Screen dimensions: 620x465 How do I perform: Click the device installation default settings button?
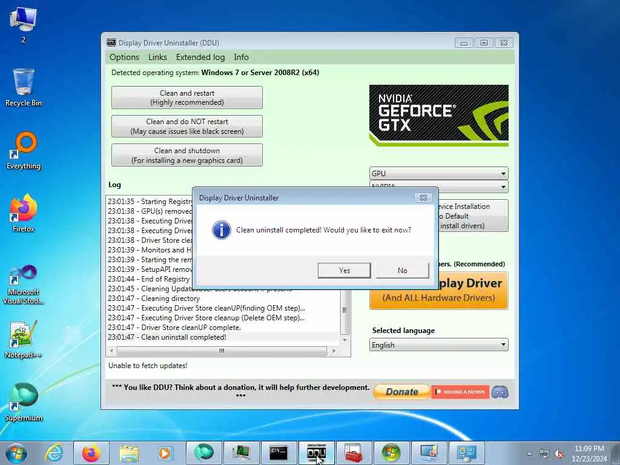coord(472,216)
